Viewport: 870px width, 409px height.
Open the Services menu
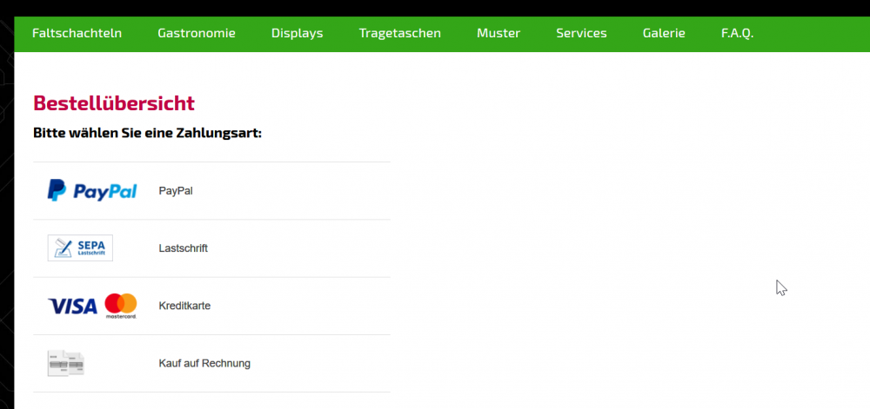click(x=581, y=33)
